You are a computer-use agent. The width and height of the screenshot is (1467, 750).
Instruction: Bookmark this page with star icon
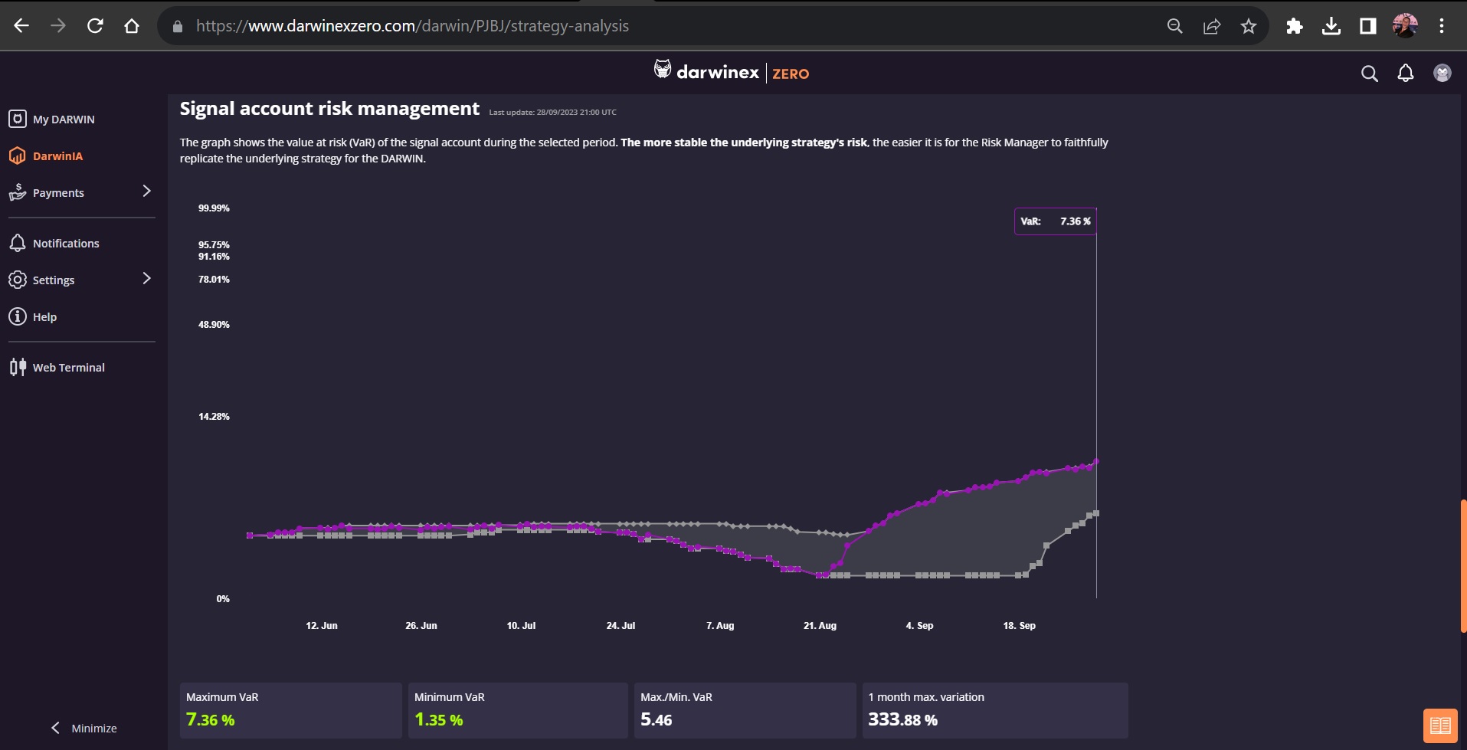click(x=1249, y=26)
